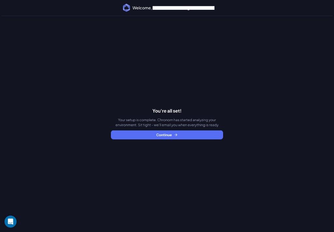Click the "Sit tight" text
This screenshot has height=232, width=334.
click(144, 125)
